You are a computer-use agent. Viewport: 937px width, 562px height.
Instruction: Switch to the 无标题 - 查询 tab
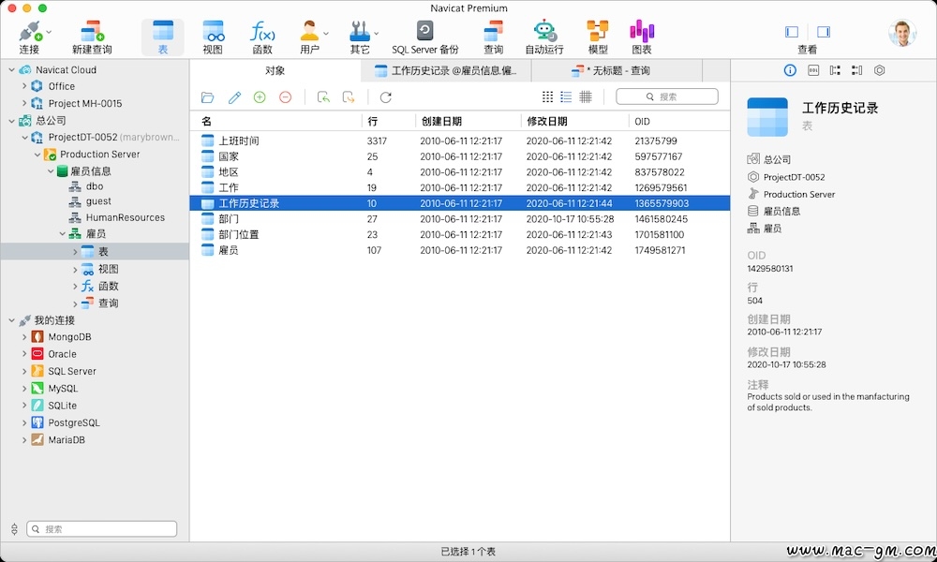tap(617, 71)
